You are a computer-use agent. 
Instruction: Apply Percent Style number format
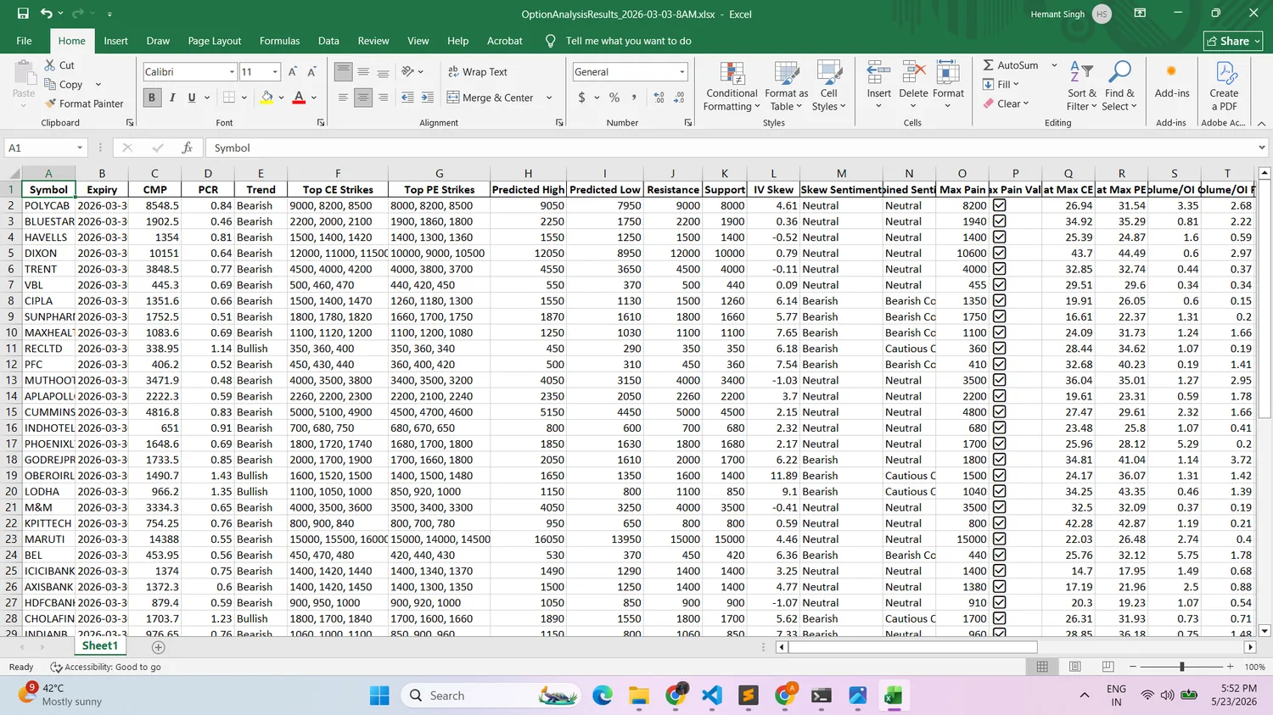click(614, 98)
